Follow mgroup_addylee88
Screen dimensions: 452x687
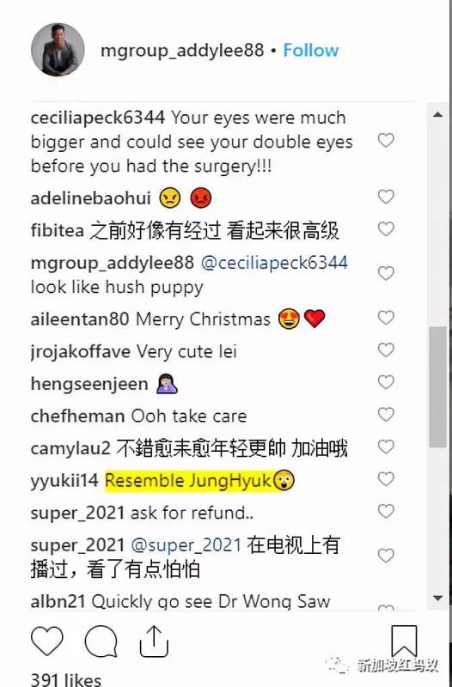point(311,51)
